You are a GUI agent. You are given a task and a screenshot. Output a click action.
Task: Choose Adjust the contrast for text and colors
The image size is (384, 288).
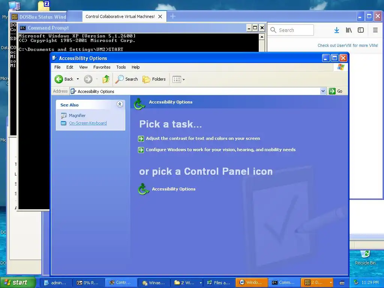[x=203, y=138]
